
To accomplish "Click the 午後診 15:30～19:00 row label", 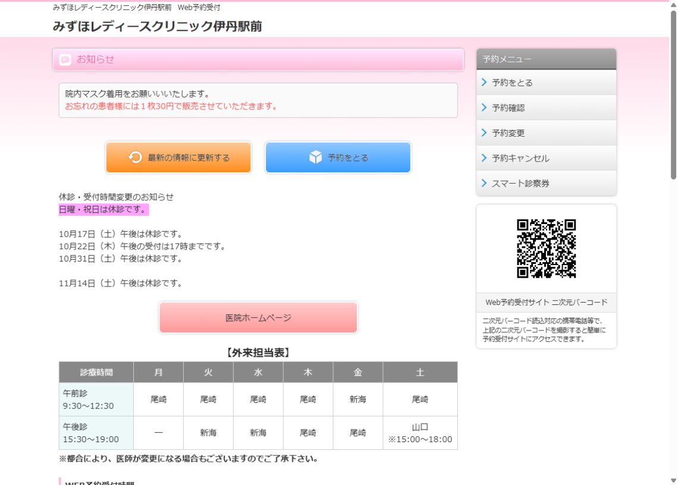I will 96,433.
